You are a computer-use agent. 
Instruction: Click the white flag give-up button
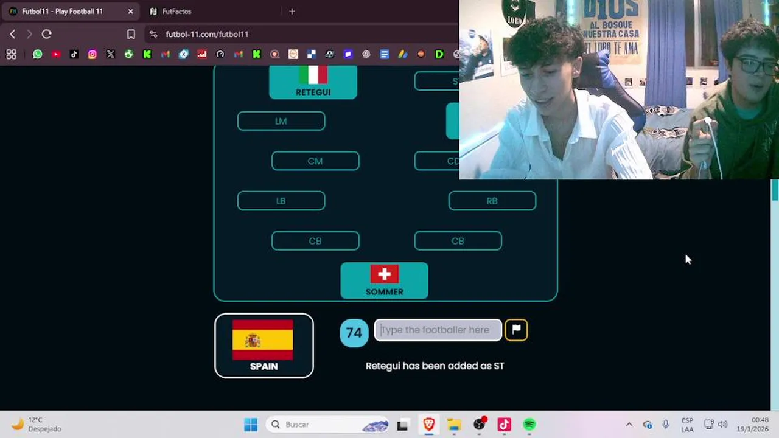point(516,330)
